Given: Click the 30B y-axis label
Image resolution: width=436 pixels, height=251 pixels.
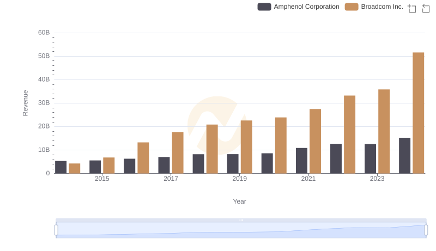Looking at the screenshot, I should pos(44,103).
